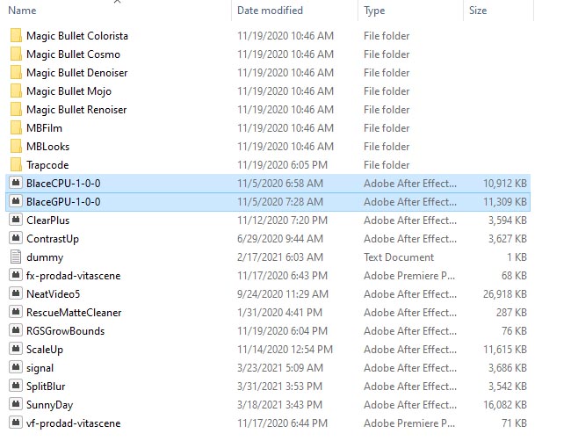Sort by the Size column header
Image resolution: width=571 pixels, height=441 pixels.
tap(478, 11)
